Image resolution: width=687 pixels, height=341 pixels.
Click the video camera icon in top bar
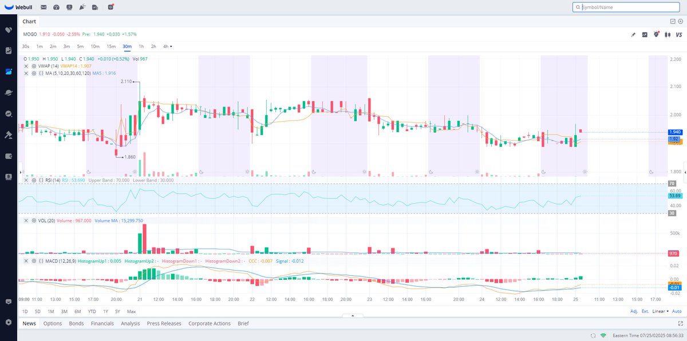(x=95, y=7)
